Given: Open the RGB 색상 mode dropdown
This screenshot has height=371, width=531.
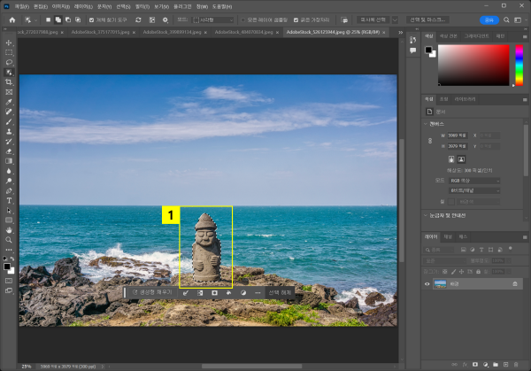Looking at the screenshot, I should pyautogui.click(x=473, y=180).
